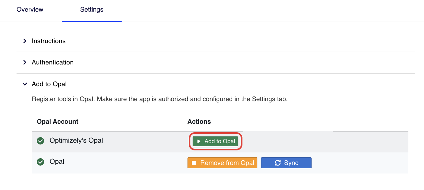The image size is (424, 190).
Task: Click play icon in Add to Opal button
Action: [199, 141]
